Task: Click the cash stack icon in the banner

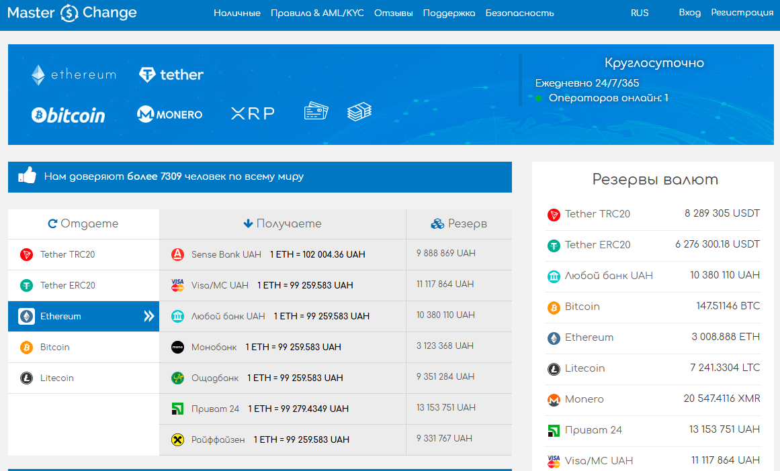Action: (359, 111)
